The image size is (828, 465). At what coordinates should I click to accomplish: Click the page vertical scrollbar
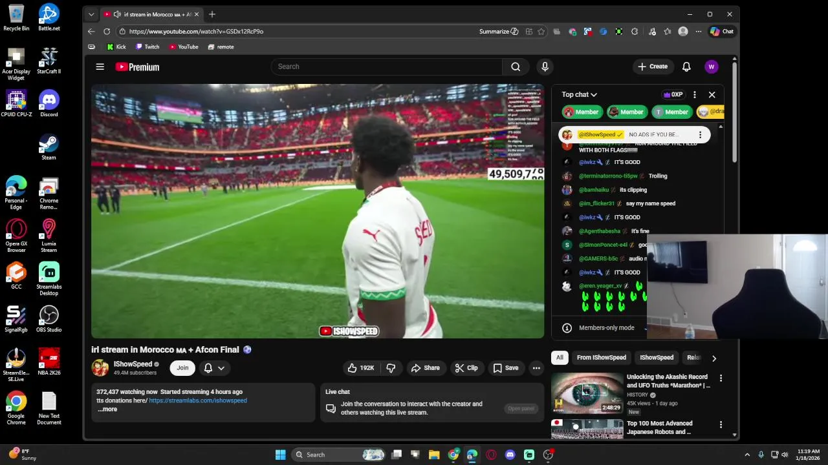734,113
